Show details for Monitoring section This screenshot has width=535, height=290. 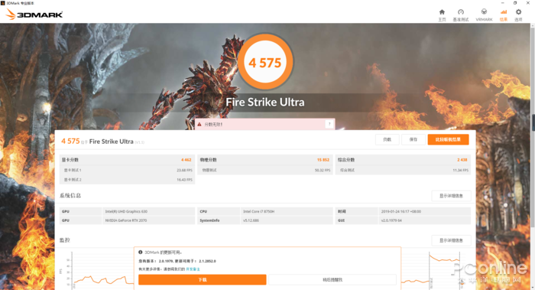(451, 240)
